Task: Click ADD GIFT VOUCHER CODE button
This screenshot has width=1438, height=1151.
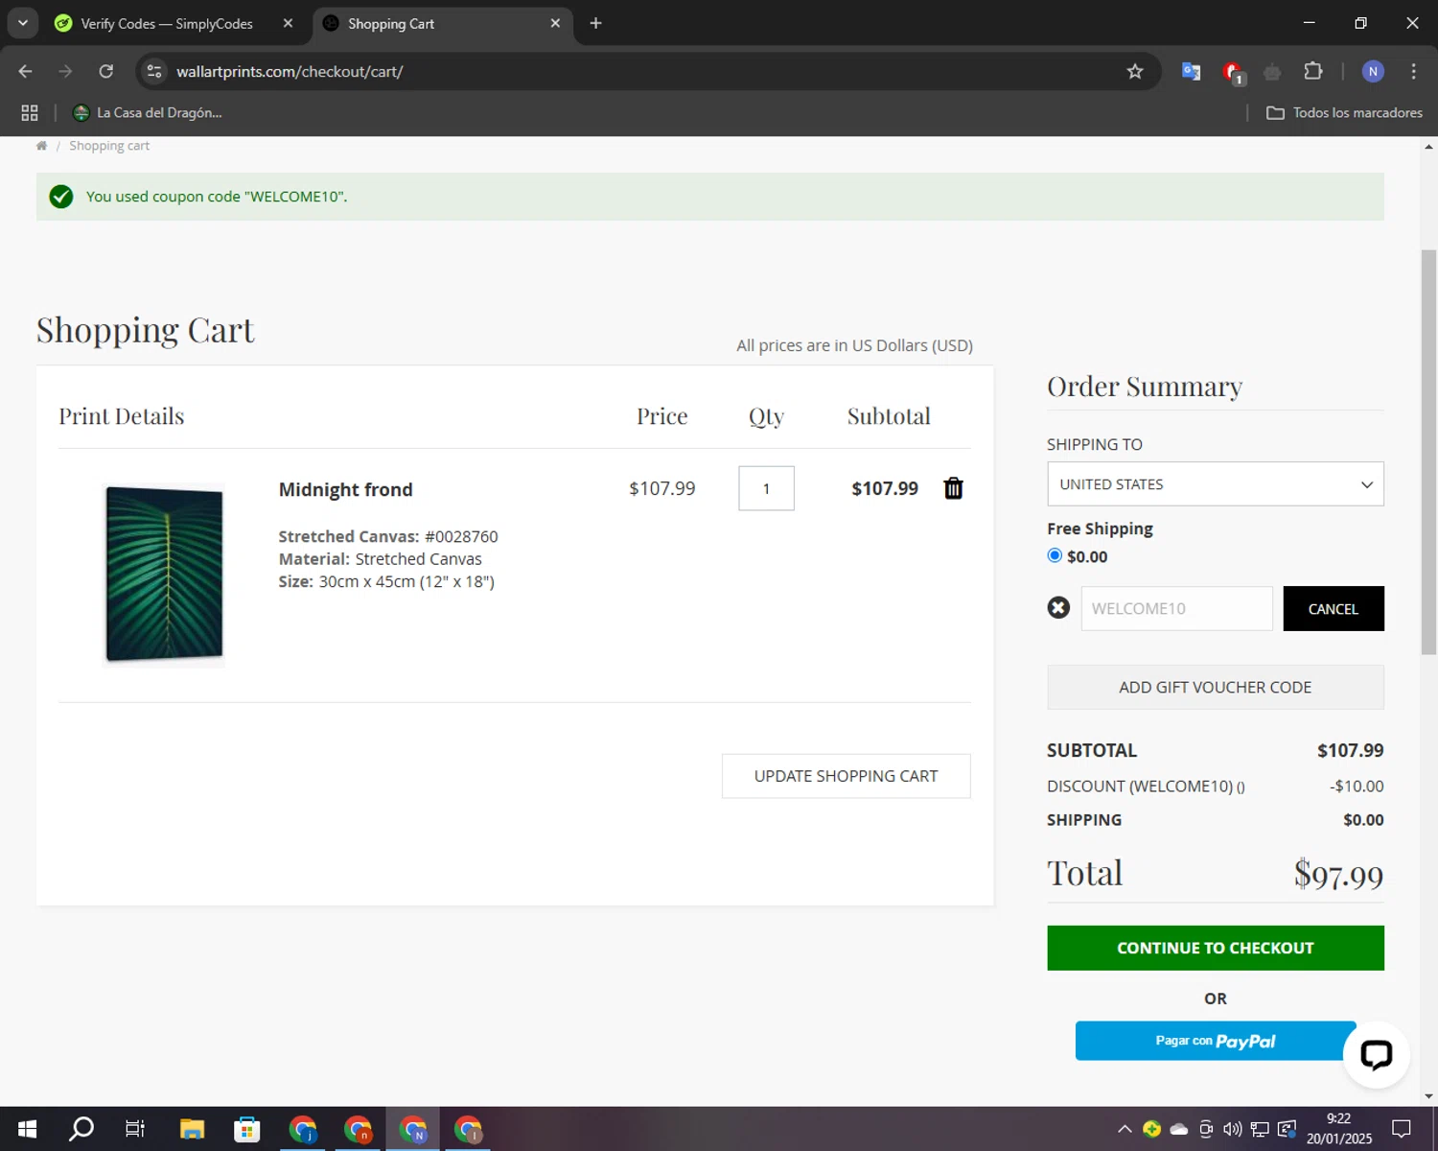Action: [x=1215, y=687]
